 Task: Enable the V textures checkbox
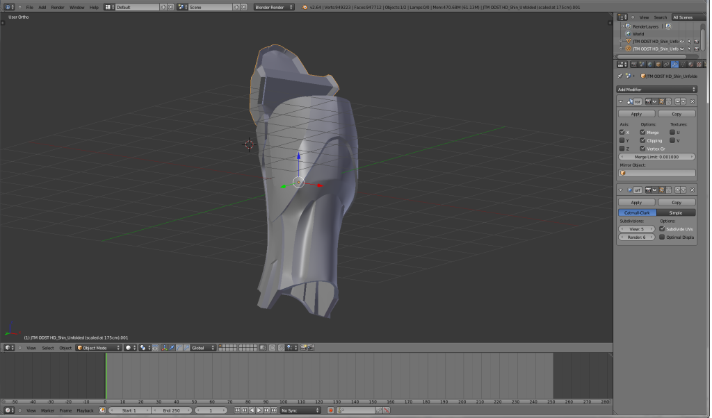coord(672,140)
